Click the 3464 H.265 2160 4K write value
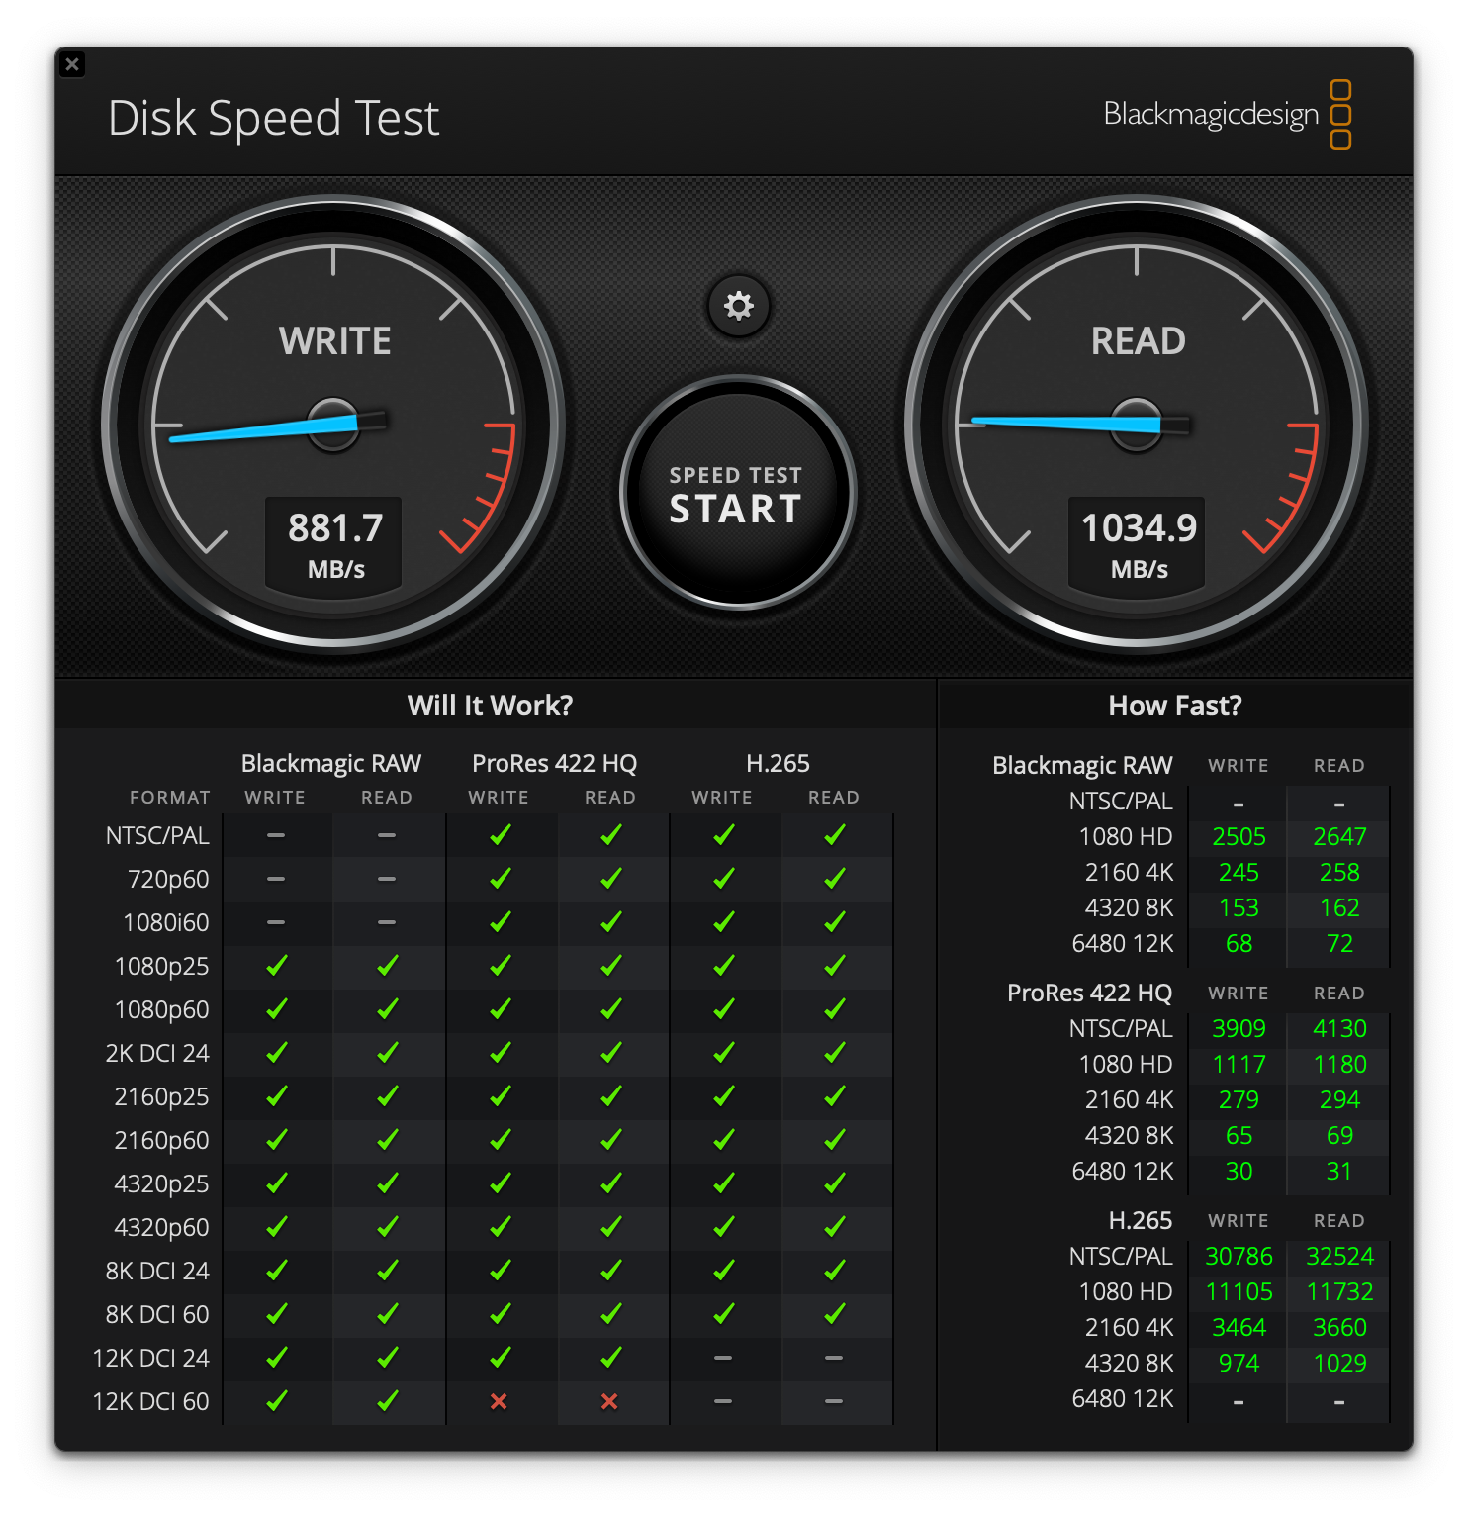The image size is (1468, 1514). tap(1239, 1328)
